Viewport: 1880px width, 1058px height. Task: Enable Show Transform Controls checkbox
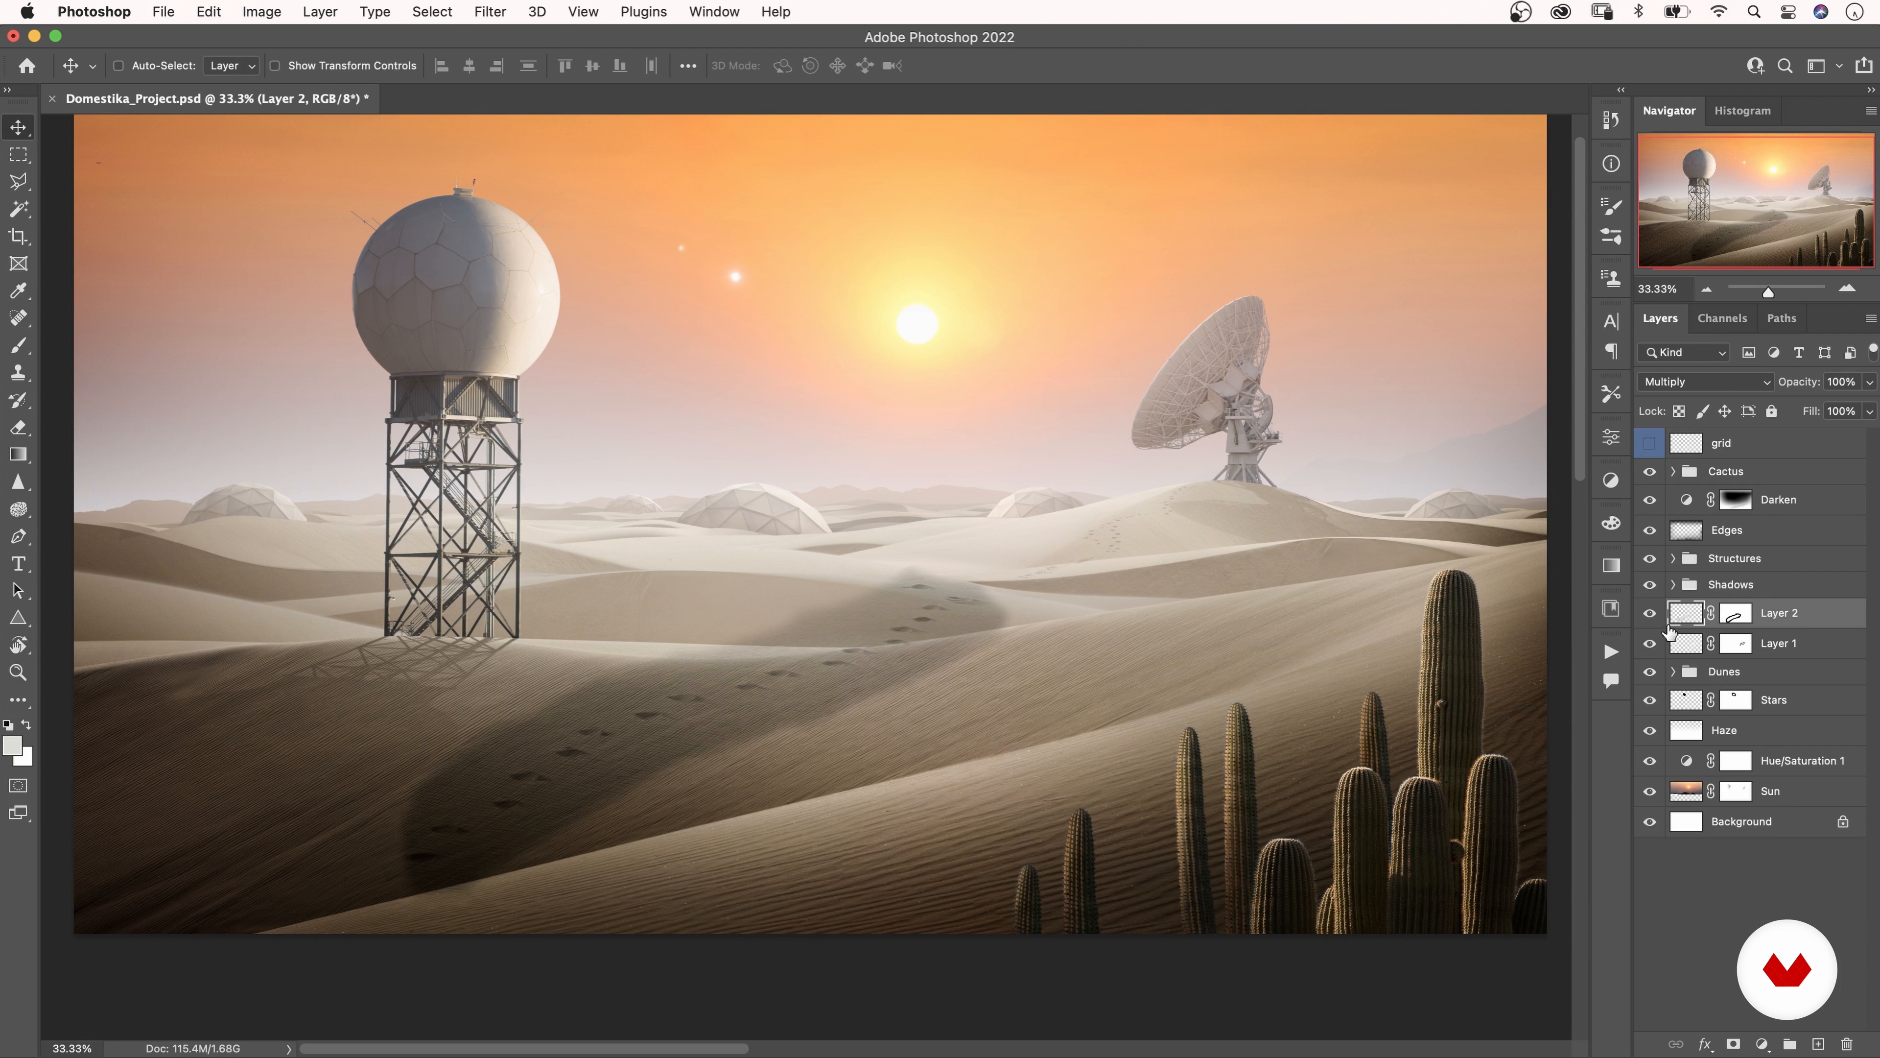tap(274, 66)
